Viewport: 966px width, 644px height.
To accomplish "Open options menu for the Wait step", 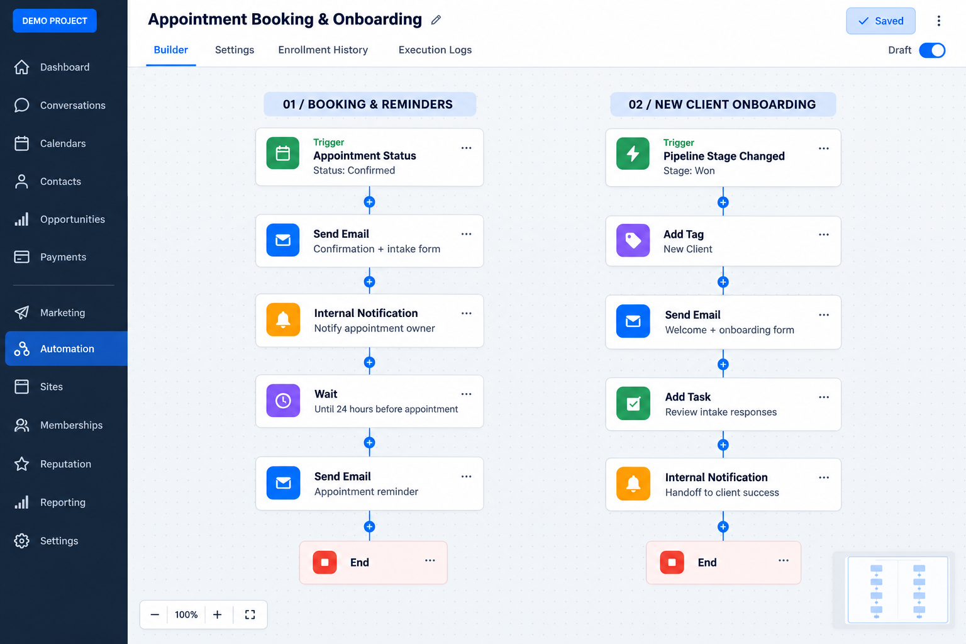I will tap(466, 394).
